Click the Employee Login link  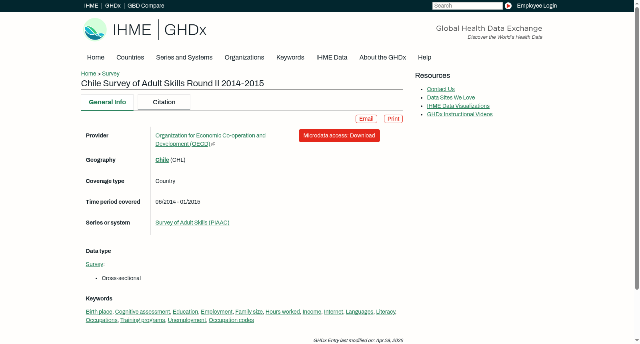tap(537, 6)
